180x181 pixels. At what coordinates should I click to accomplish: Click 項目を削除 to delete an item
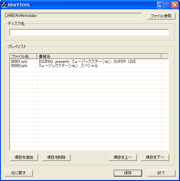coord(56,157)
